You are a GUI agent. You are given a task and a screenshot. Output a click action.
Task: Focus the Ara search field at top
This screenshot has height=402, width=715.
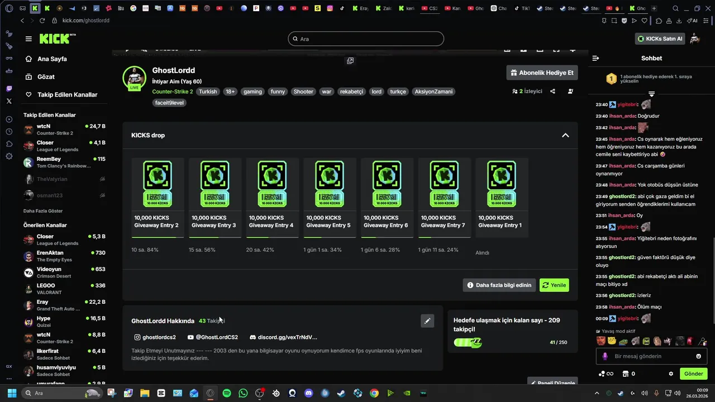(x=366, y=39)
